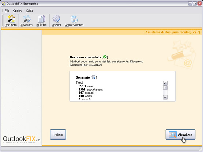Click the 'Totali:' heading in summary

[79, 83]
